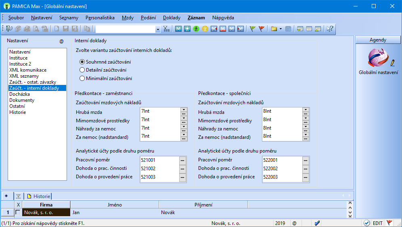
Task: Click the filter tab icon above table
Action: tap(19, 196)
